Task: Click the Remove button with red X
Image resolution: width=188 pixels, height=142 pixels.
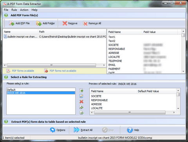Action: (x=70, y=23)
